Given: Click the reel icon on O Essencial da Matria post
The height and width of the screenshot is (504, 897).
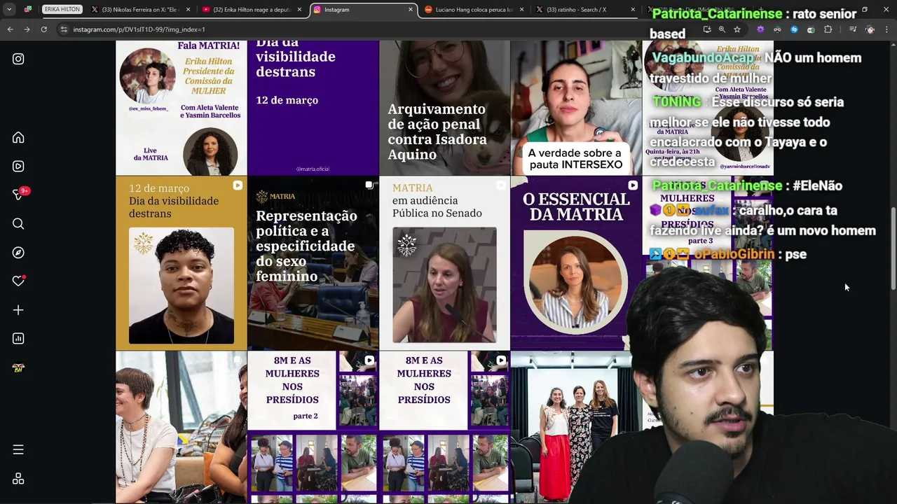Looking at the screenshot, I should (633, 185).
